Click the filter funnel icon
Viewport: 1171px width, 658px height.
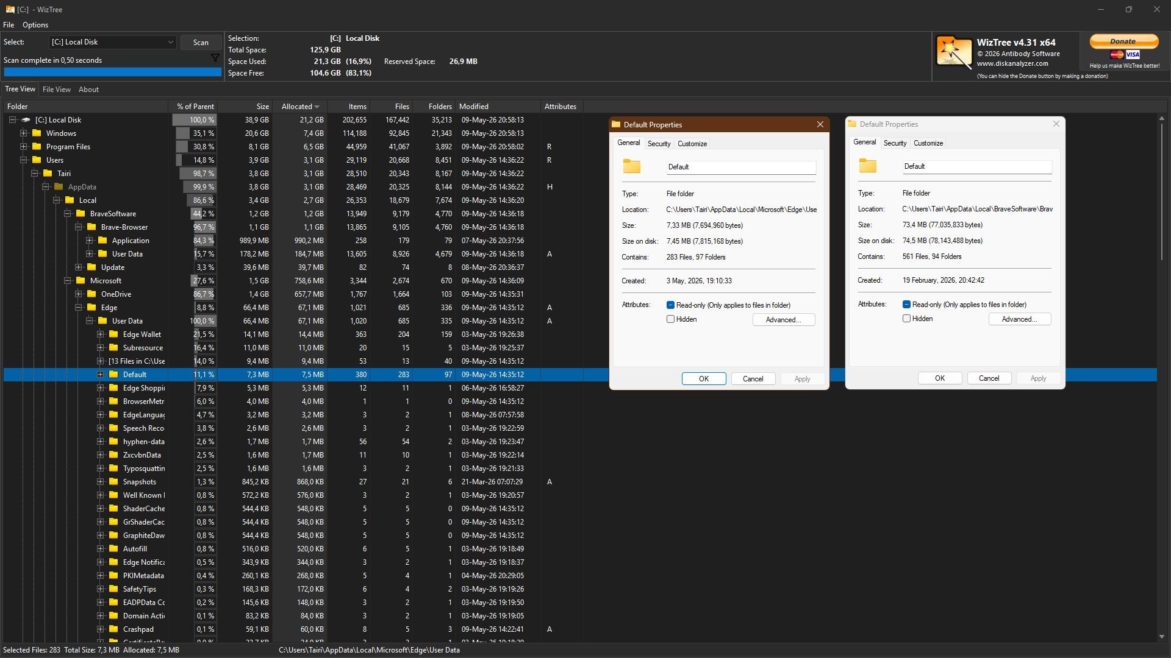coord(215,58)
